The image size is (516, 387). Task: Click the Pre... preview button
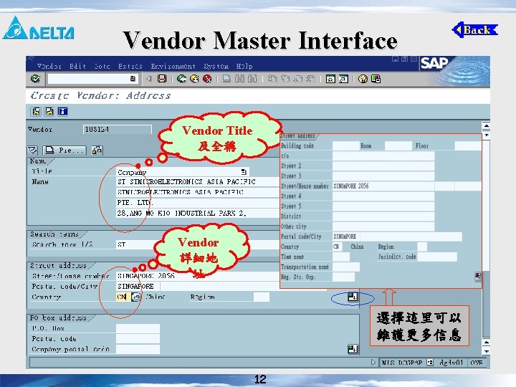[x=64, y=150]
